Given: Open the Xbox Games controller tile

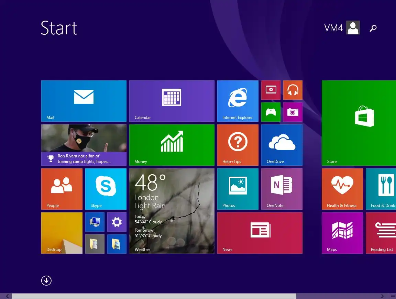Looking at the screenshot, I should click(x=271, y=112).
